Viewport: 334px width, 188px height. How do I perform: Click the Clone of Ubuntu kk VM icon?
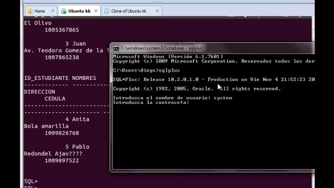click(106, 11)
